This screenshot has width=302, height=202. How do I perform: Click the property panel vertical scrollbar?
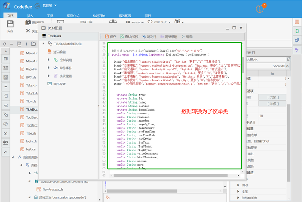(289, 143)
